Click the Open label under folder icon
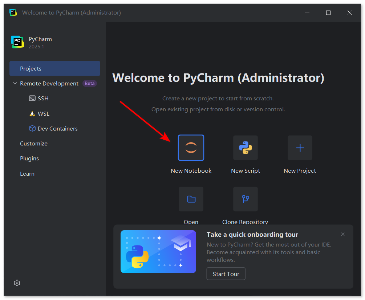Screen dimensions: 365x300 [x=191, y=222]
